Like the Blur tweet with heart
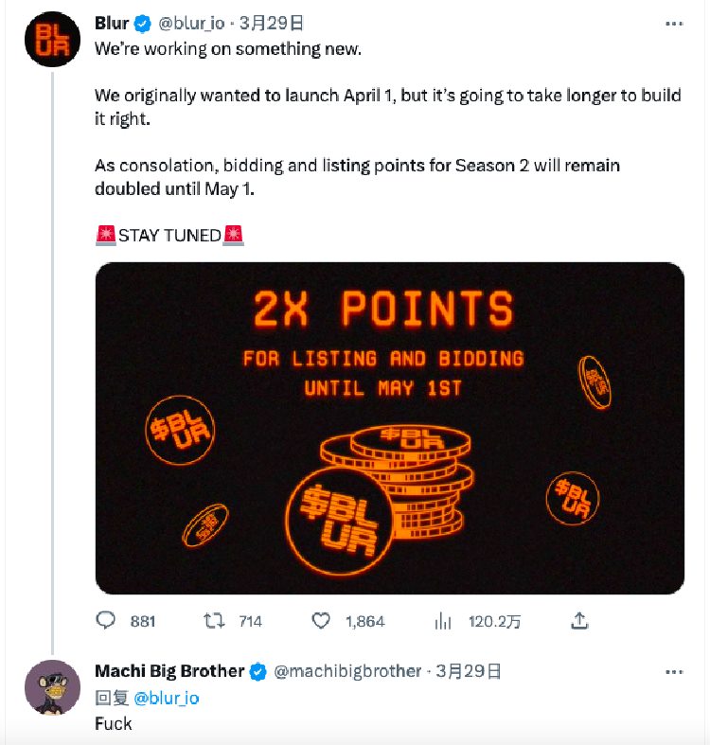This screenshot has height=745, width=710. pyautogui.click(x=322, y=621)
